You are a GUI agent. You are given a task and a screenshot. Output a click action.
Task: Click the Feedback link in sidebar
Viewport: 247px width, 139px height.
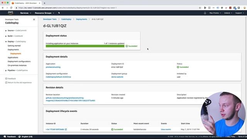tap(12, 78)
